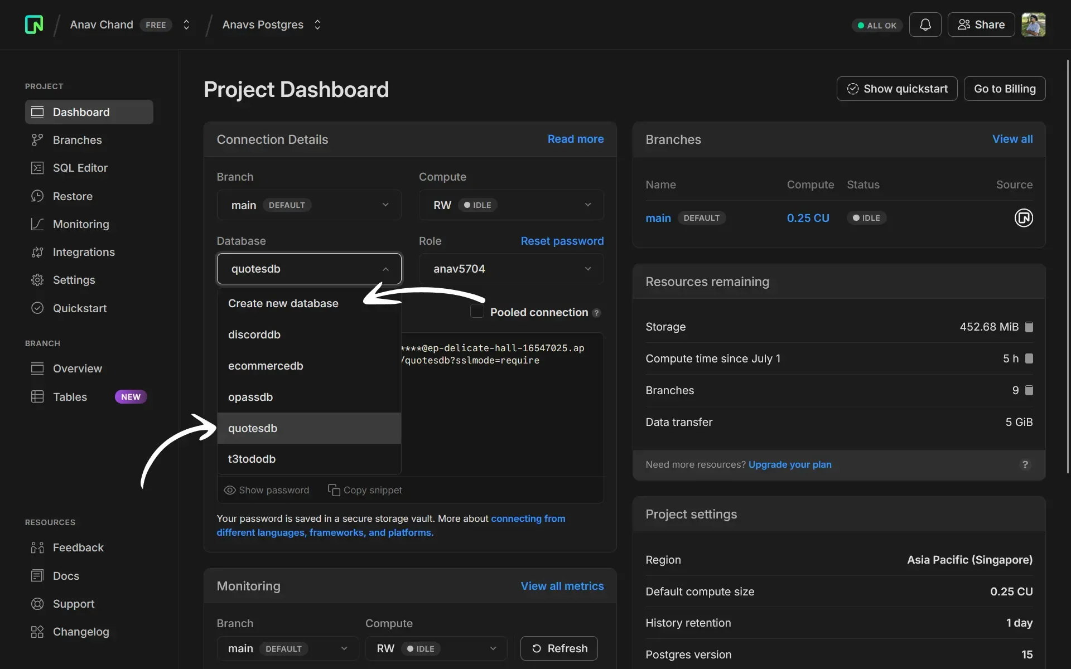Screen dimensions: 1071x669
Task: Navigate to SQL Editor
Action: [x=80, y=167]
